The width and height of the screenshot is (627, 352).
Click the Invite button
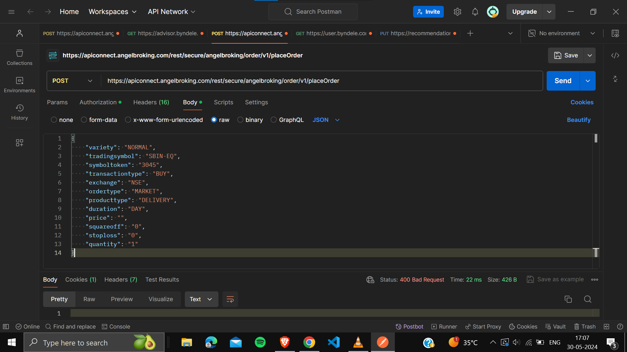click(x=428, y=12)
